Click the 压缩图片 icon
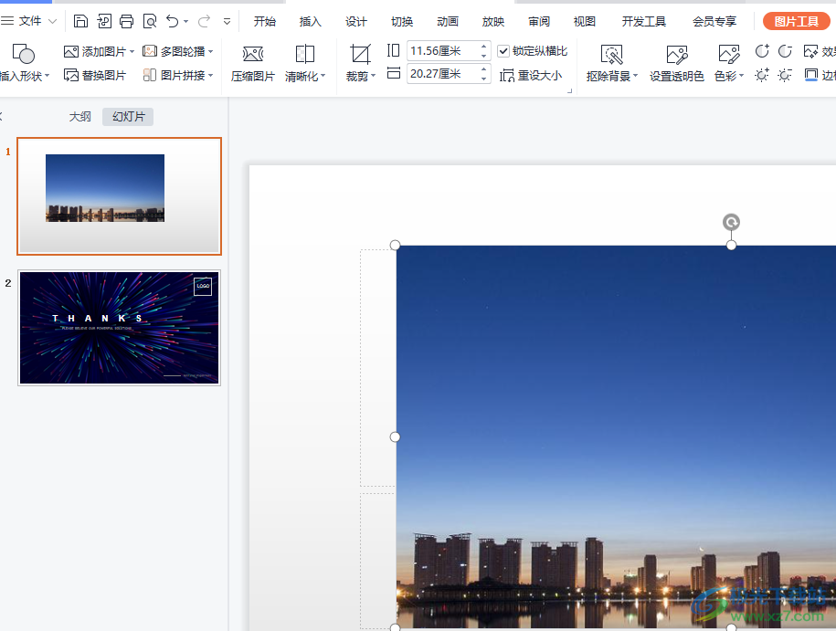Screen dimensions: 836x631 tap(253, 54)
